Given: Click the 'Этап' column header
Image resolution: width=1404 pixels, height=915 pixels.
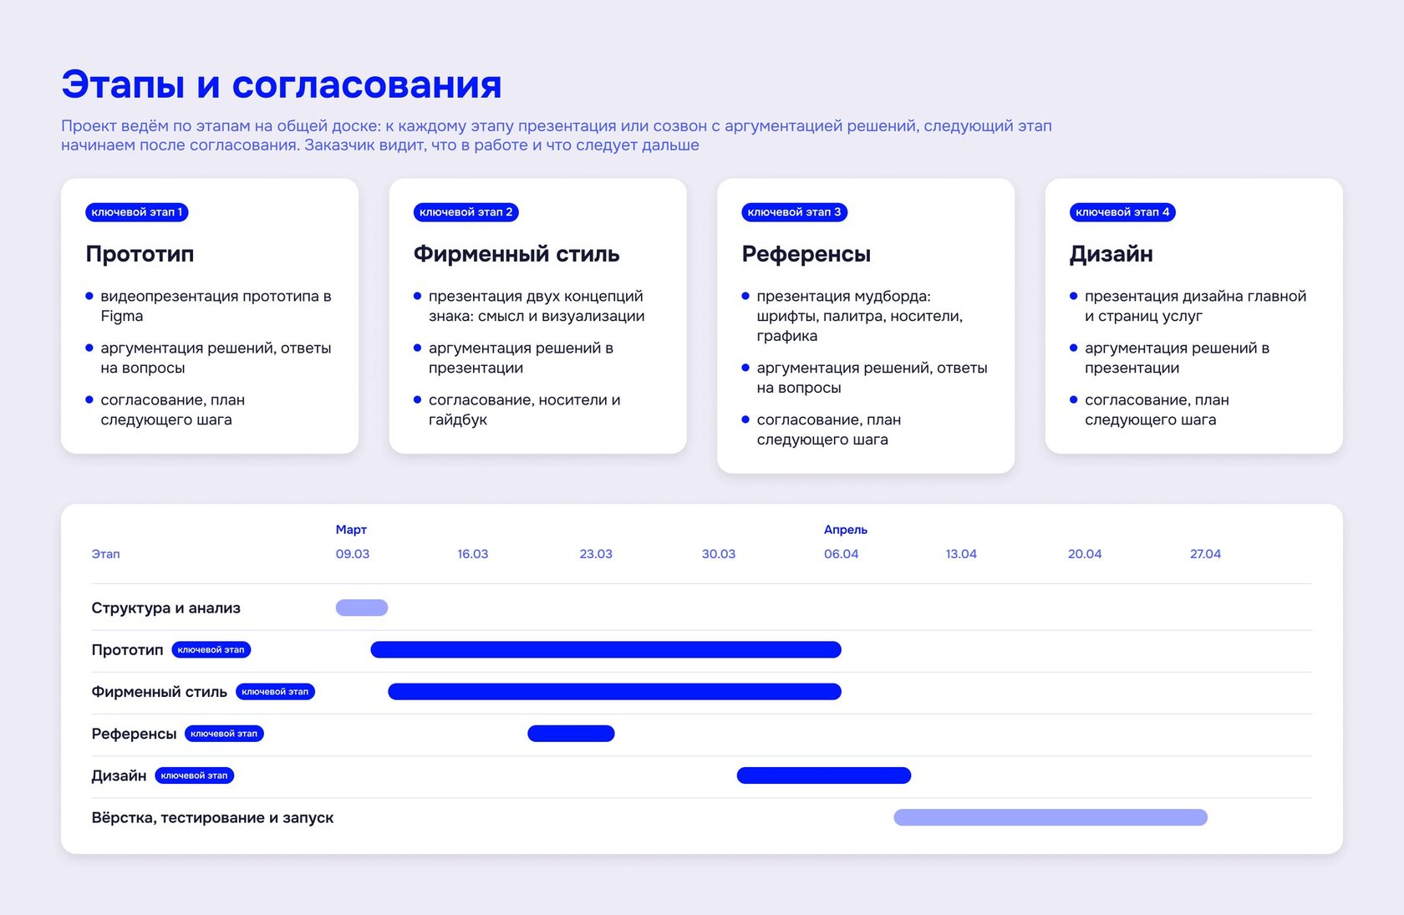Looking at the screenshot, I should click(105, 554).
